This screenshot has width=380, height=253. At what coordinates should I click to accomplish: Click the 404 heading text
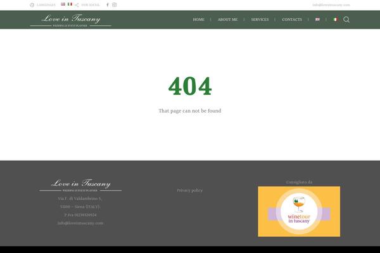(190, 86)
